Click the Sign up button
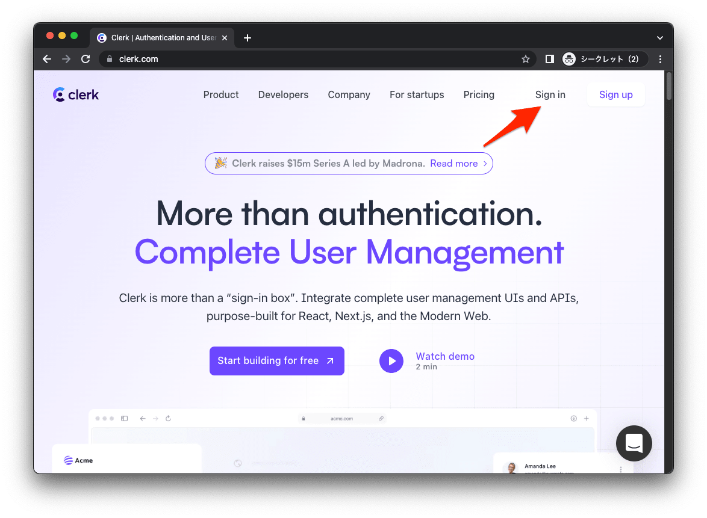Viewport: 707px width, 518px height. click(616, 94)
